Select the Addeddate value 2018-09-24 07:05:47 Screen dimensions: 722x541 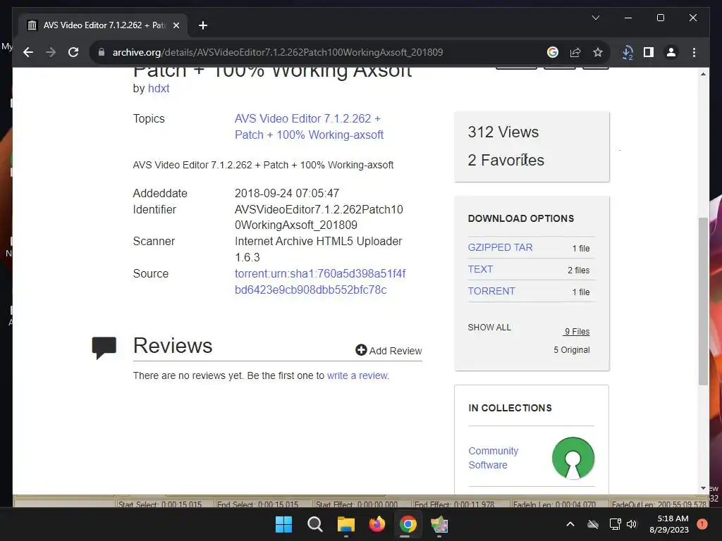click(x=287, y=193)
